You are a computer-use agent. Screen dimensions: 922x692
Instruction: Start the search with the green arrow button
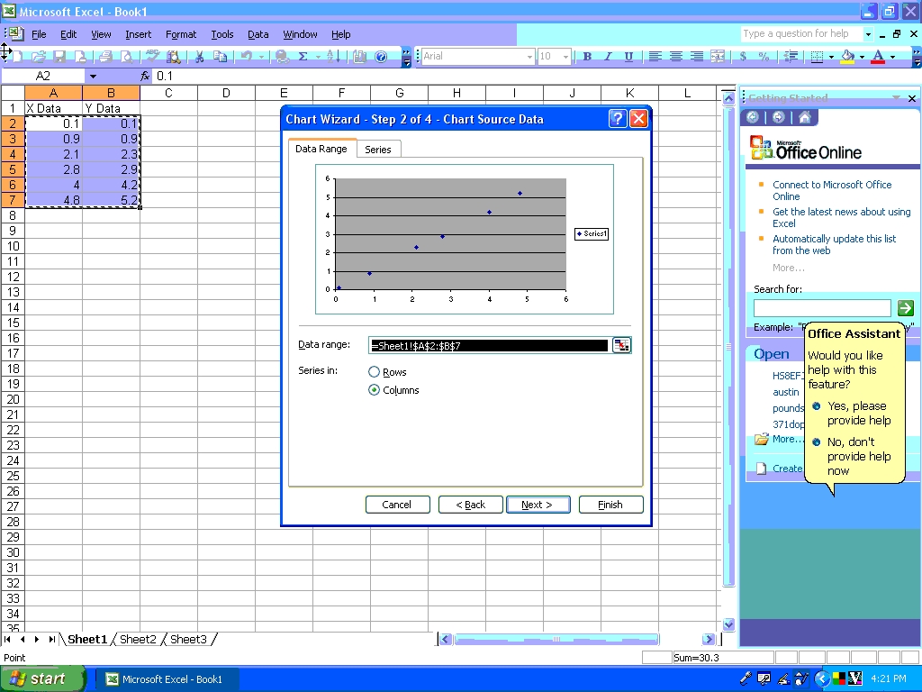(905, 308)
